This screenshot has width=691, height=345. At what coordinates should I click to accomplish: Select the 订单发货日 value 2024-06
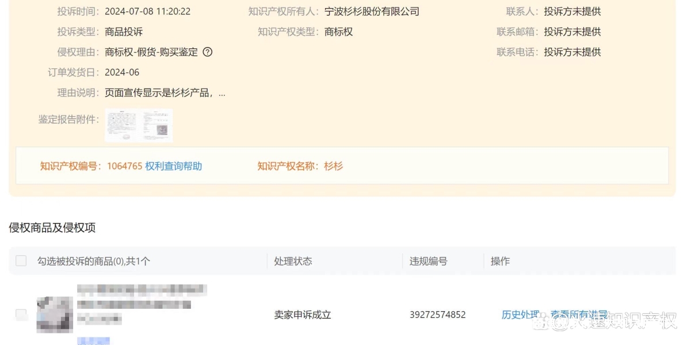click(122, 72)
